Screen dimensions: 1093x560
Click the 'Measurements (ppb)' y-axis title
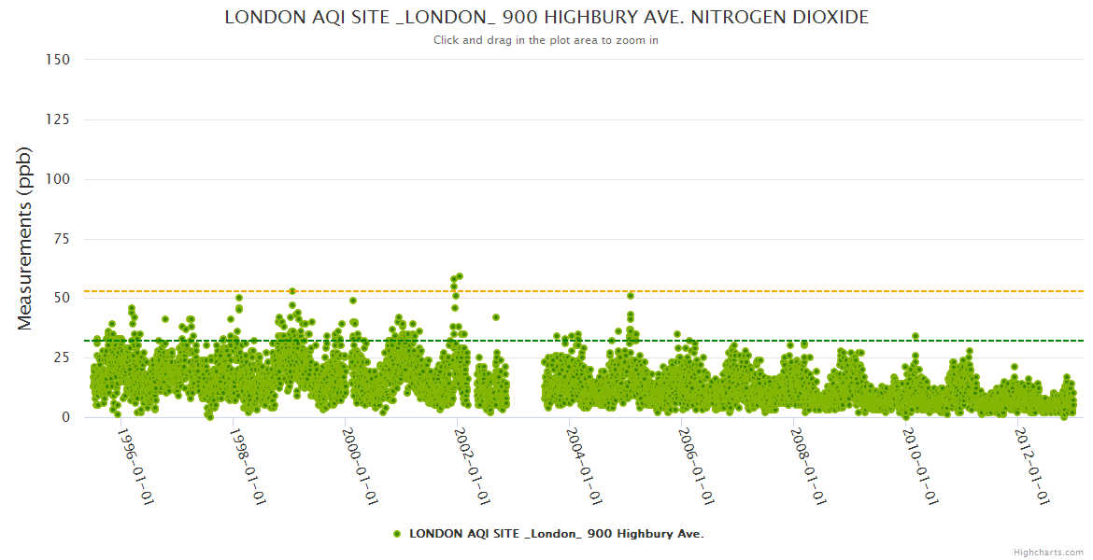(25, 238)
